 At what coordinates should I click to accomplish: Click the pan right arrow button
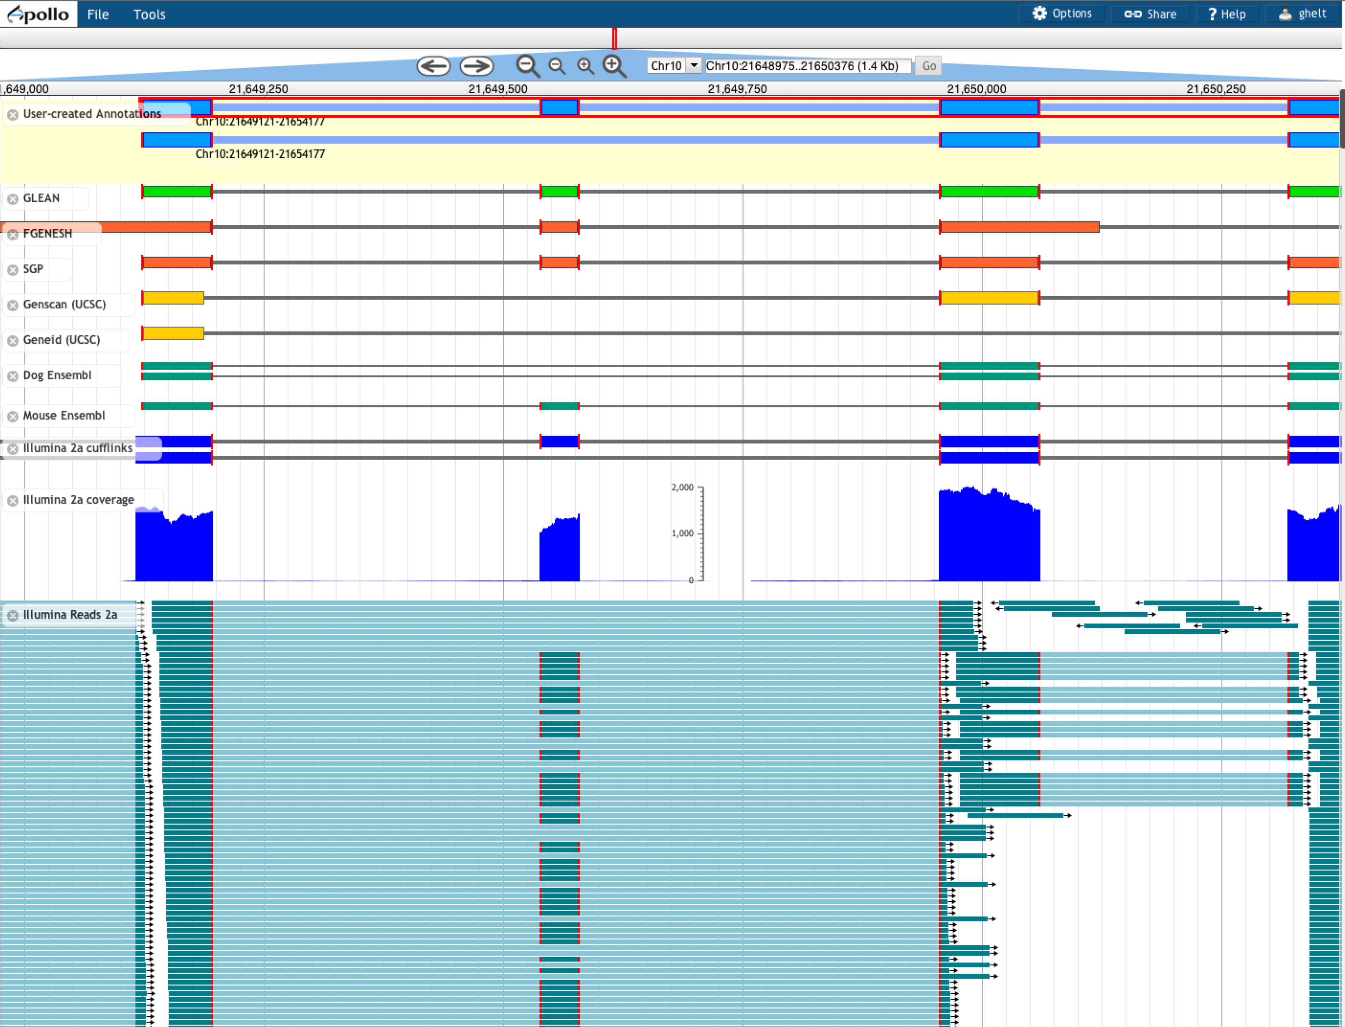[x=476, y=66]
